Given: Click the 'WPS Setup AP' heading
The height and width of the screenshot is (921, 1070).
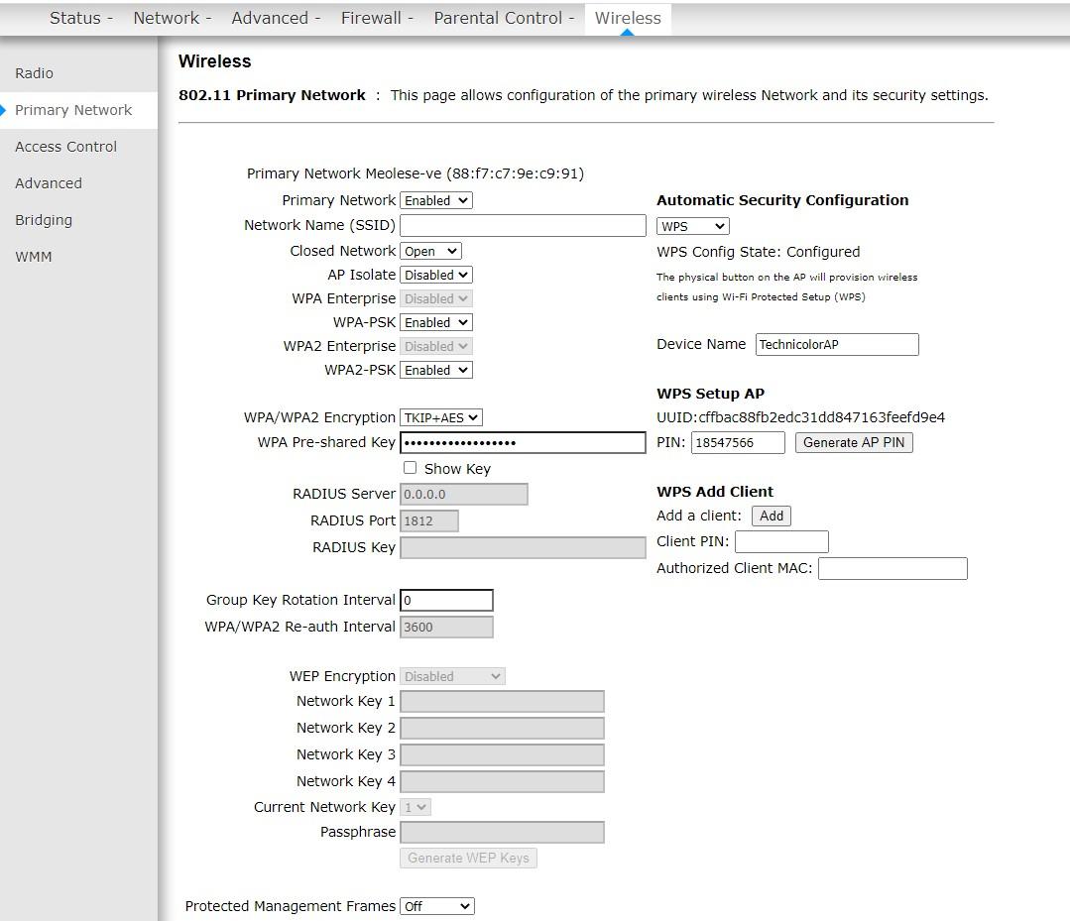Looking at the screenshot, I should pyautogui.click(x=710, y=394).
